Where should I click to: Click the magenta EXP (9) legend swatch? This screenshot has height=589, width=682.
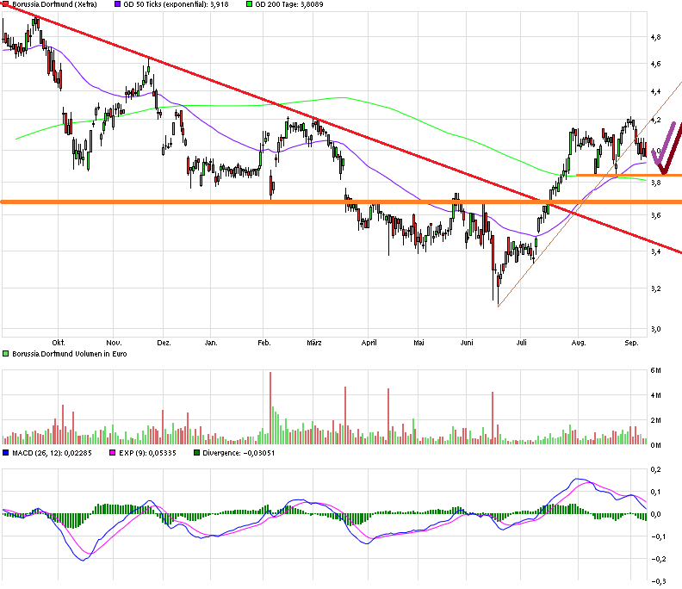click(x=112, y=453)
